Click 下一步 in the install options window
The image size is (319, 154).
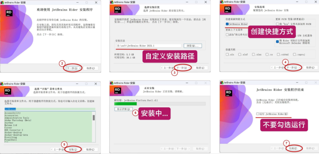[293, 68]
